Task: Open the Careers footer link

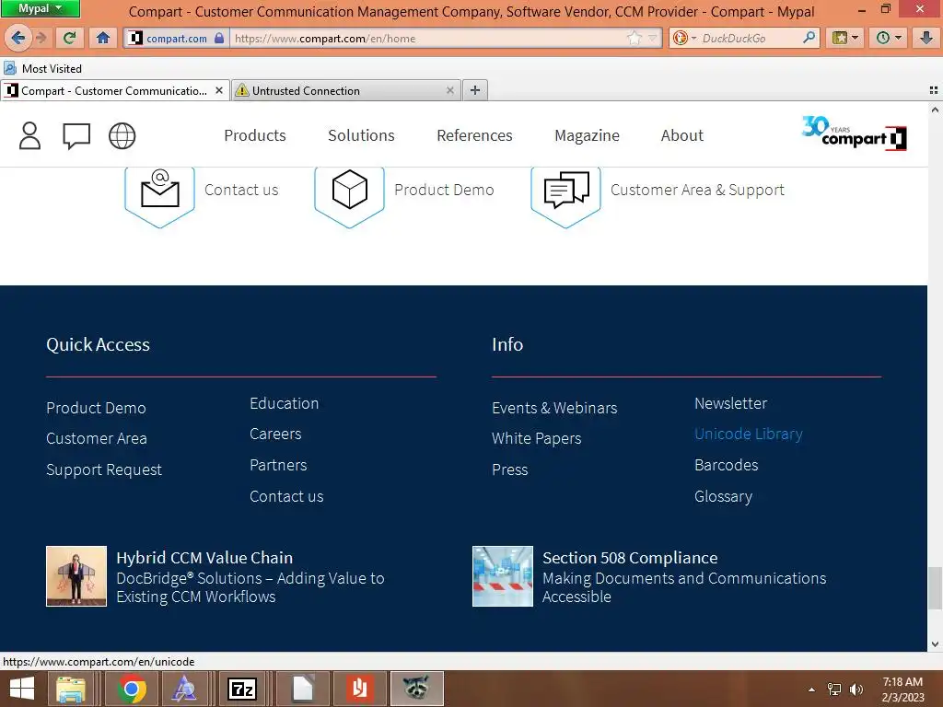Action: click(x=275, y=435)
